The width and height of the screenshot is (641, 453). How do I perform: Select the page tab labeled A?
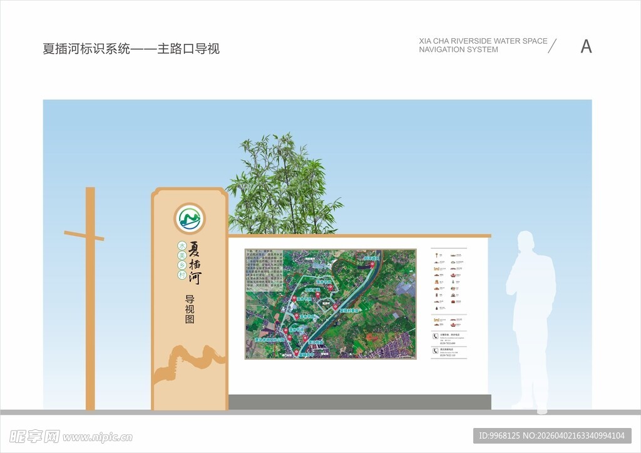585,46
